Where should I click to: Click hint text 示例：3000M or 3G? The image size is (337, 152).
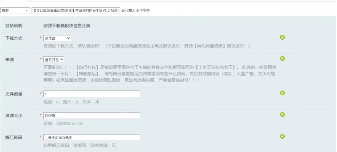tap(63, 124)
